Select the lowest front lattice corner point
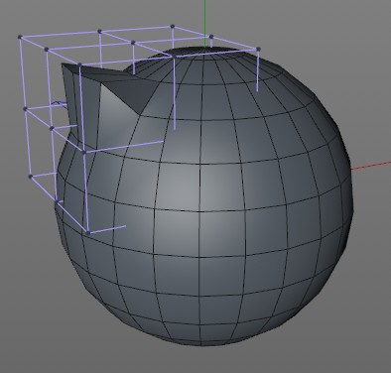This screenshot has height=373, width=391. [x=87, y=233]
